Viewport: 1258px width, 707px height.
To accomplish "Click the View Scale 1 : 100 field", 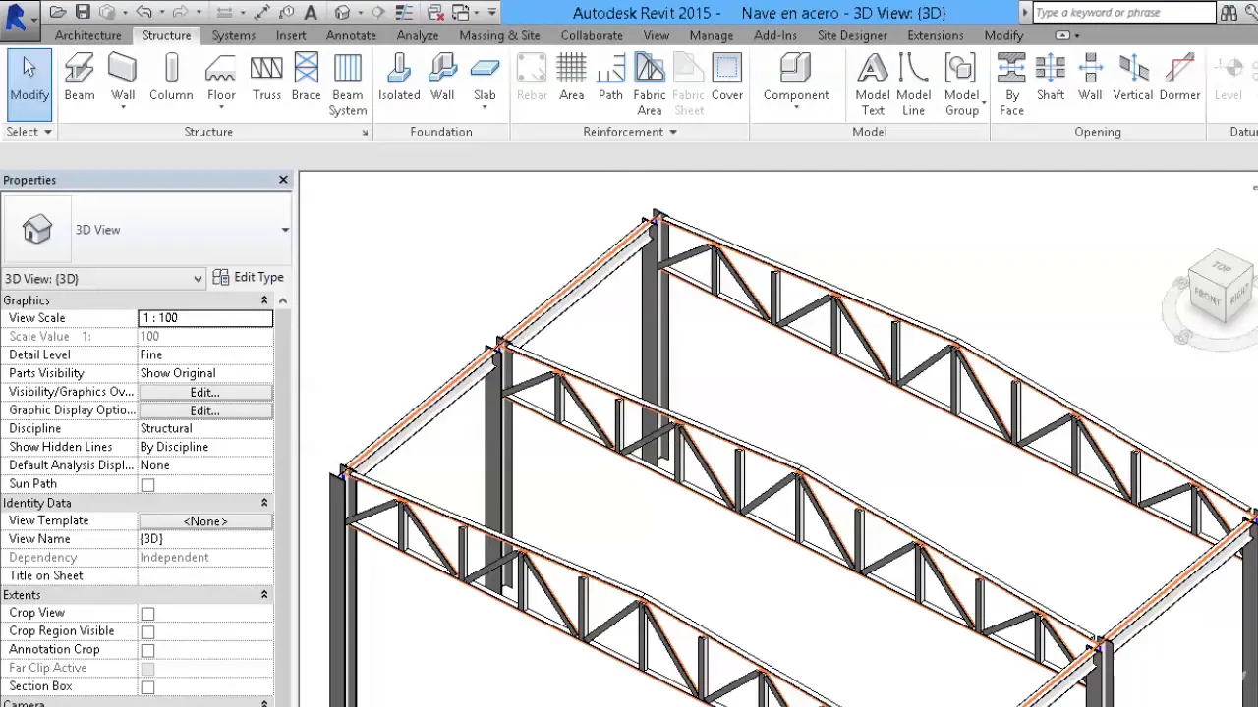I will tap(205, 318).
